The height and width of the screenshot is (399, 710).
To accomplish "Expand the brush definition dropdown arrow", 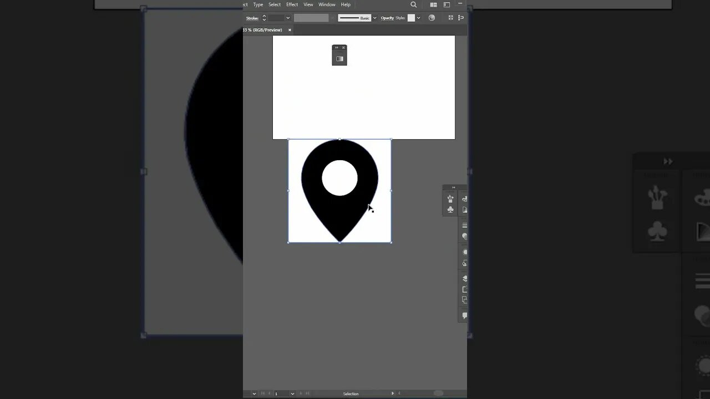I will (x=374, y=18).
